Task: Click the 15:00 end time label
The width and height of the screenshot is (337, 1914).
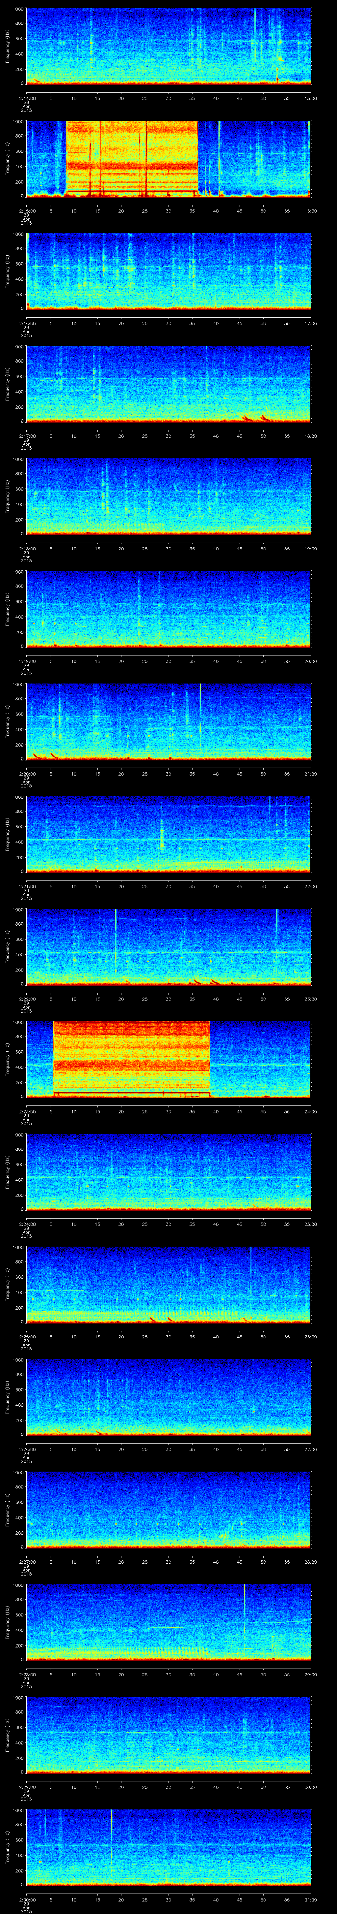Action: tap(311, 98)
